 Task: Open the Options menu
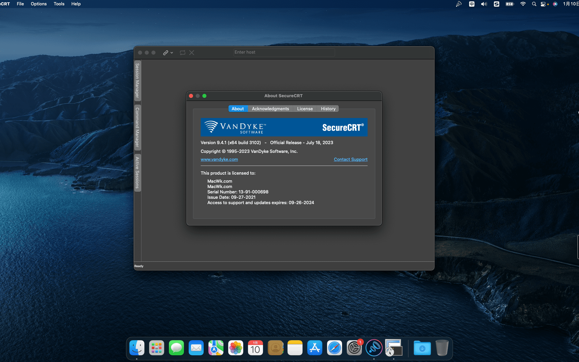[39, 4]
